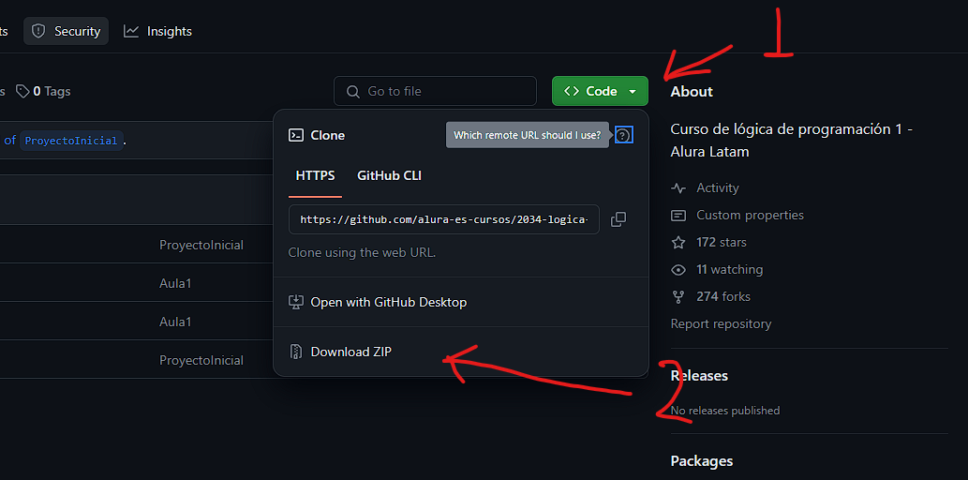This screenshot has height=480, width=968.
Task: Click the clone URL text field
Action: click(444, 219)
